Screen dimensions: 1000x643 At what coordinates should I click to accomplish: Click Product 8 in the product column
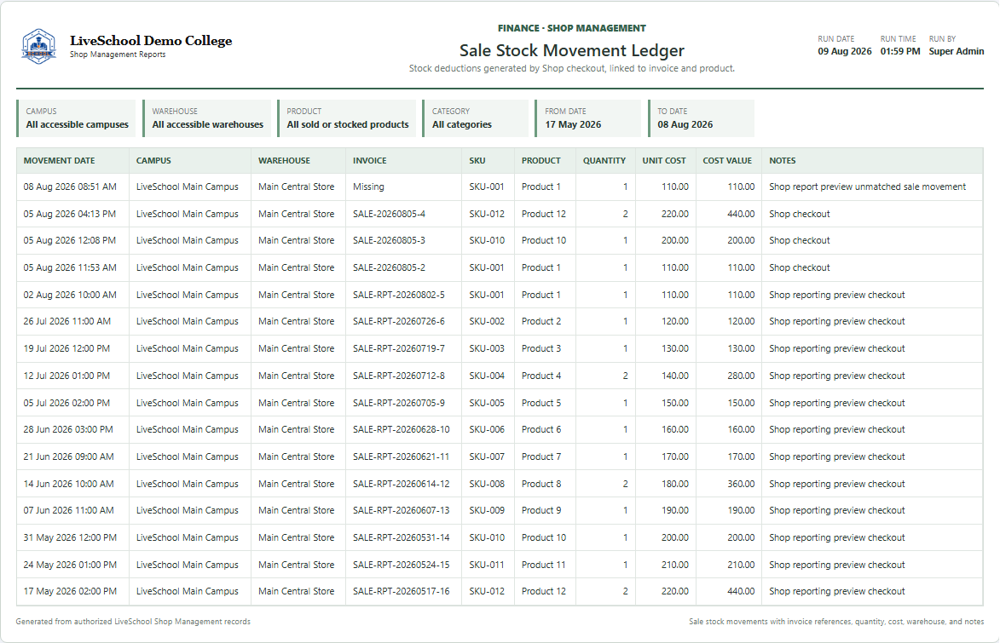click(x=541, y=484)
